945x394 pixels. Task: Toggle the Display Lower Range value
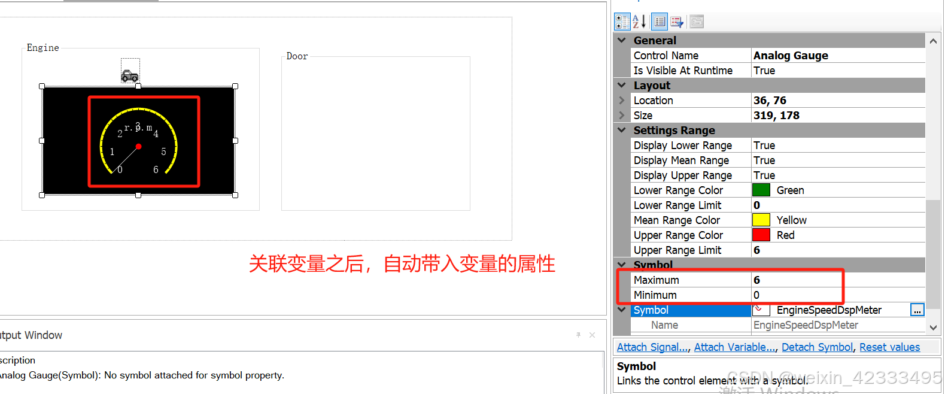tap(838, 145)
